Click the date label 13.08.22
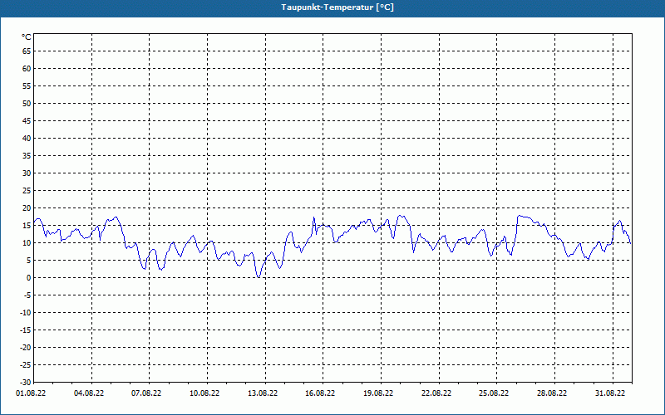Viewport: 665px width, 415px height. (263, 393)
